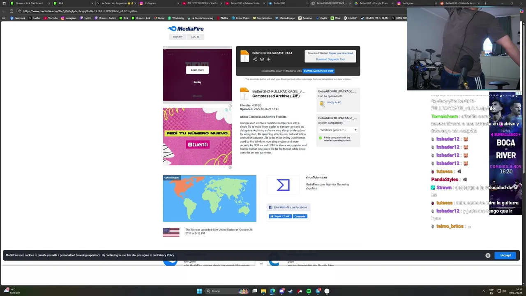
Task: Click the Facebook 'Compartir' button
Action: (300, 216)
